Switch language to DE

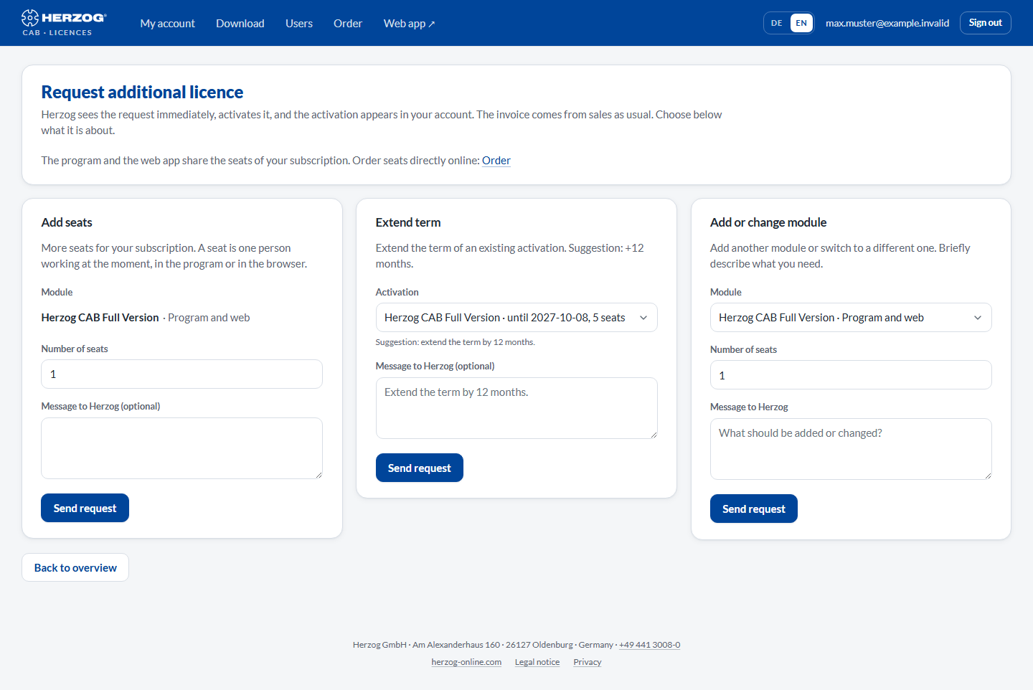click(x=777, y=23)
